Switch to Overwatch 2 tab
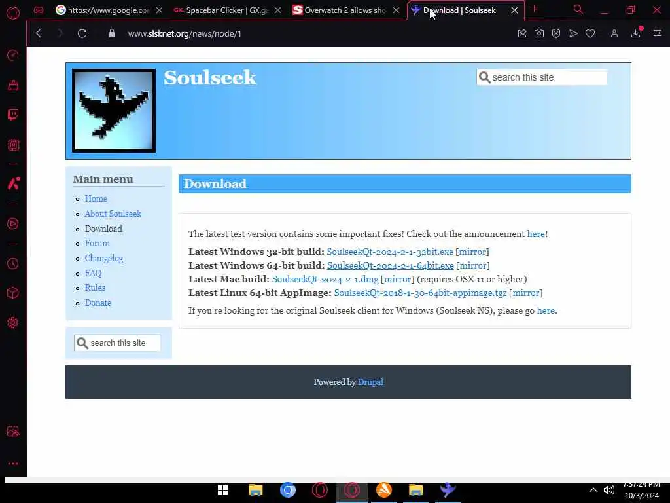This screenshot has height=503, width=670. pyautogui.click(x=344, y=10)
